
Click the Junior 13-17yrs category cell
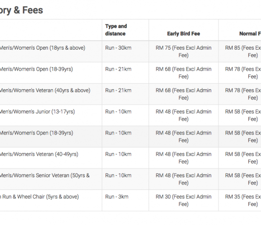click(x=37, y=112)
